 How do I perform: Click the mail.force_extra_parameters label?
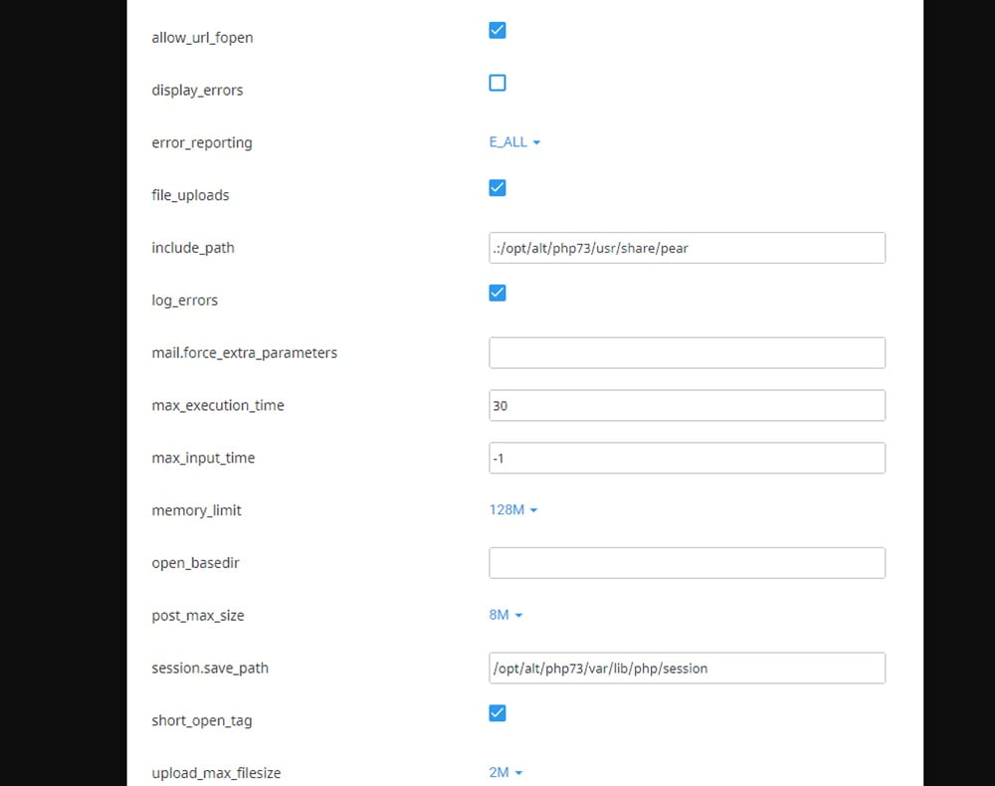[245, 353]
